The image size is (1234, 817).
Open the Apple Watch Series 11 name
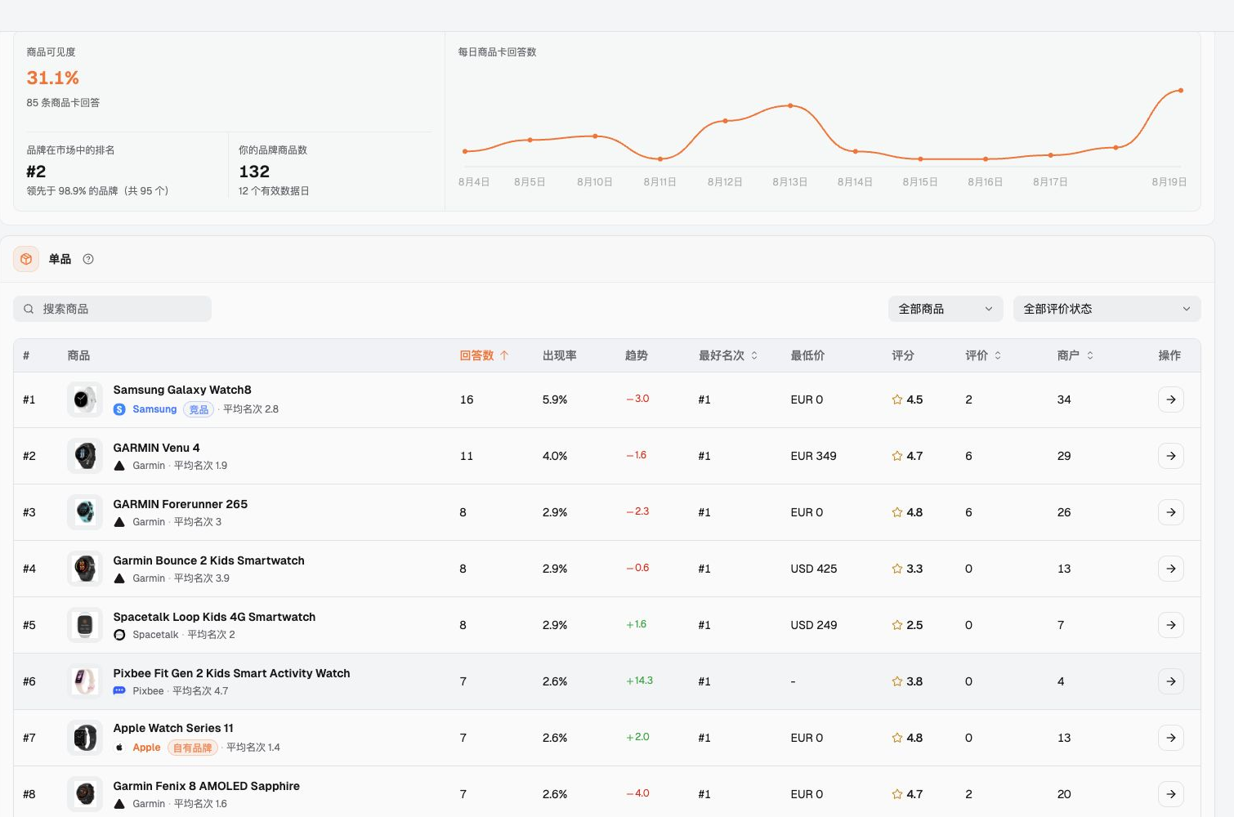(173, 728)
